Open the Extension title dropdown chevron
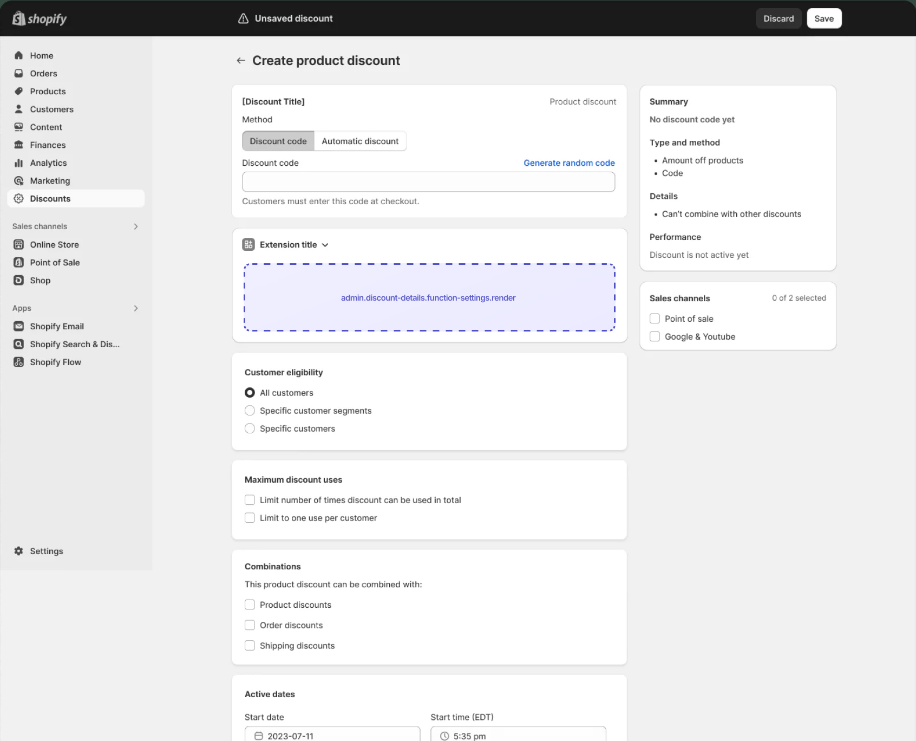The width and height of the screenshot is (916, 741). click(x=325, y=245)
